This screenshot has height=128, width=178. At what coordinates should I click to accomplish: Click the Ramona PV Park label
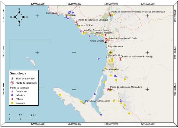click(85, 25)
